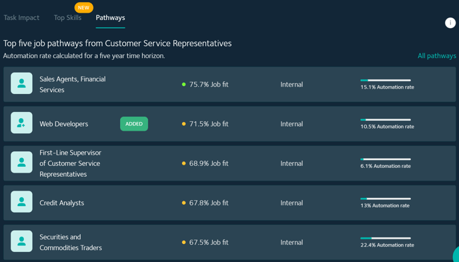Open First-Line Supervisor of Customer Service Representatives
The width and height of the screenshot is (459, 262).
click(x=71, y=163)
